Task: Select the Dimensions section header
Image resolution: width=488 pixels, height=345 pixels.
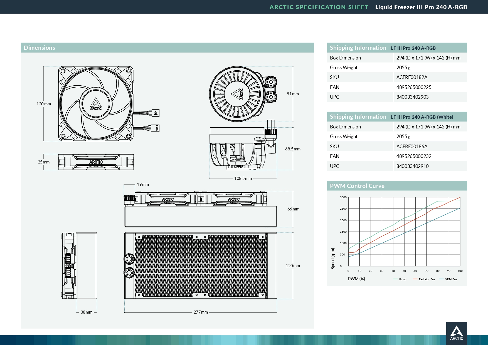Action: [x=167, y=48]
